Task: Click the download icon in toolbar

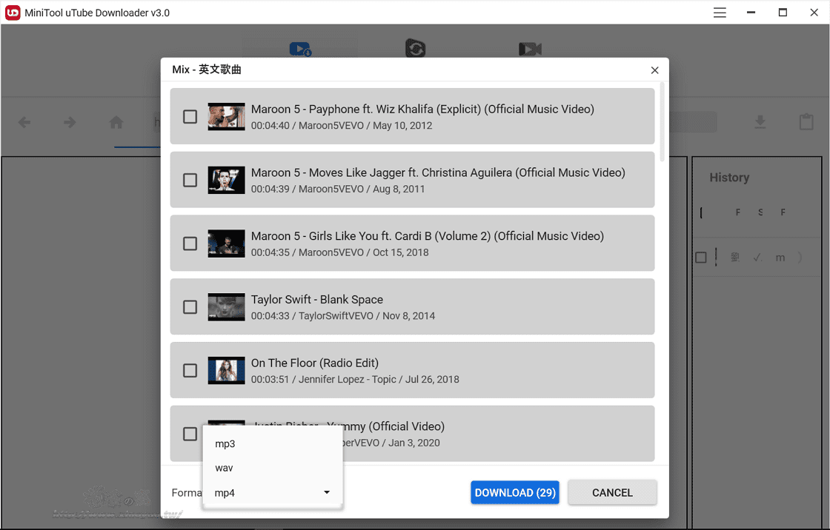Action: (760, 122)
